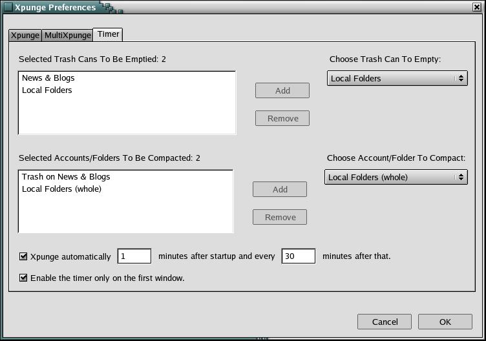Click Remove button for trash cans
The width and height of the screenshot is (486, 341).
(282, 118)
